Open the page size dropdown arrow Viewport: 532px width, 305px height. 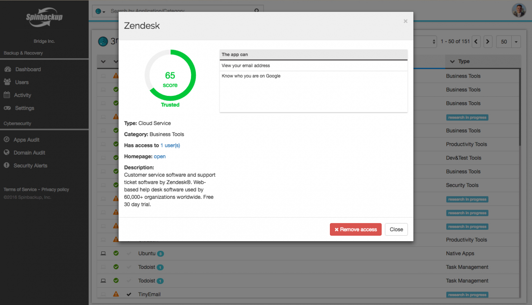pyautogui.click(x=516, y=42)
